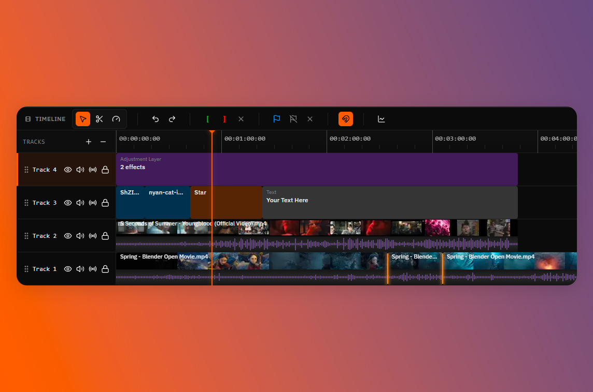Remove a track with minus button

pos(103,142)
